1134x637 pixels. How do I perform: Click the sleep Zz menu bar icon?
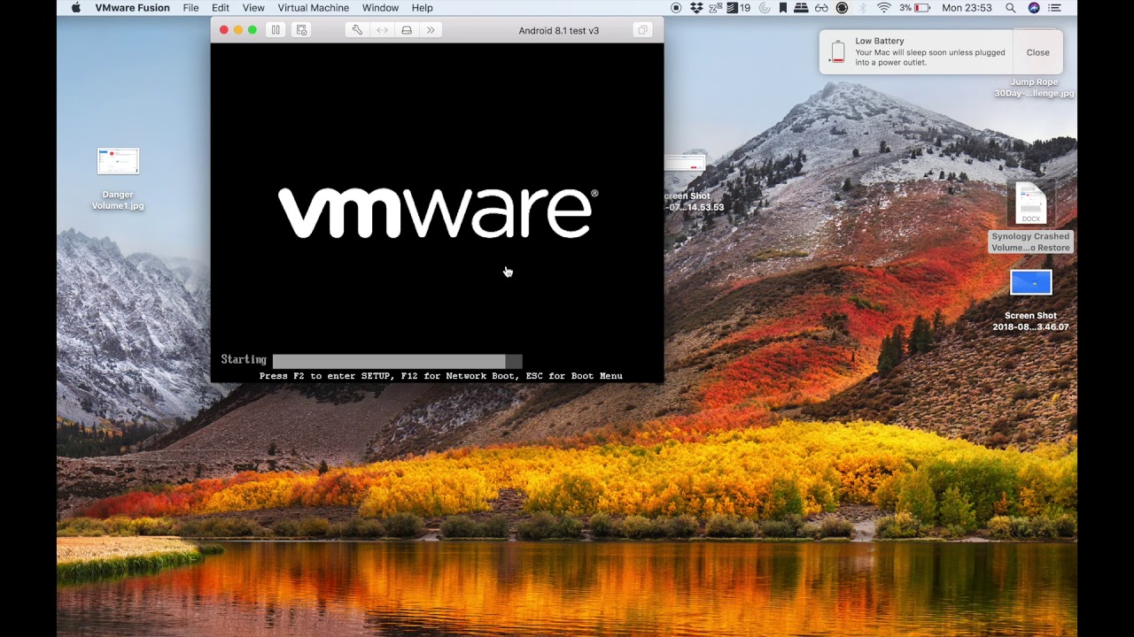716,8
